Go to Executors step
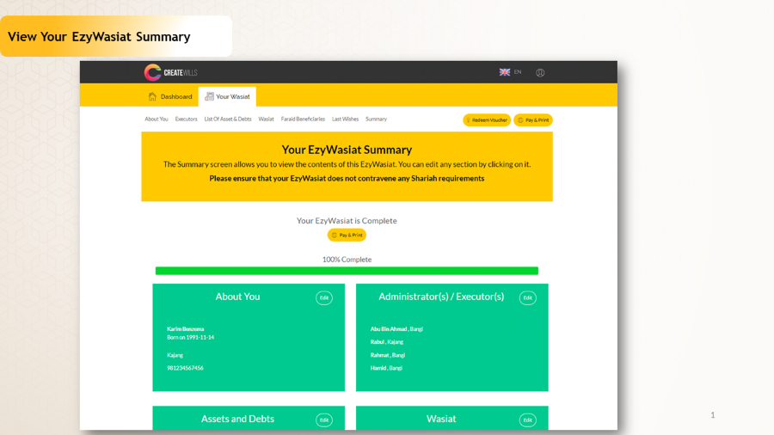 pos(186,119)
